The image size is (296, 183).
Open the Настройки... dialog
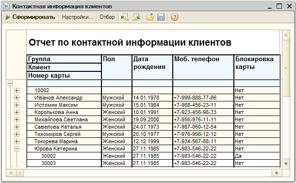[78, 17]
